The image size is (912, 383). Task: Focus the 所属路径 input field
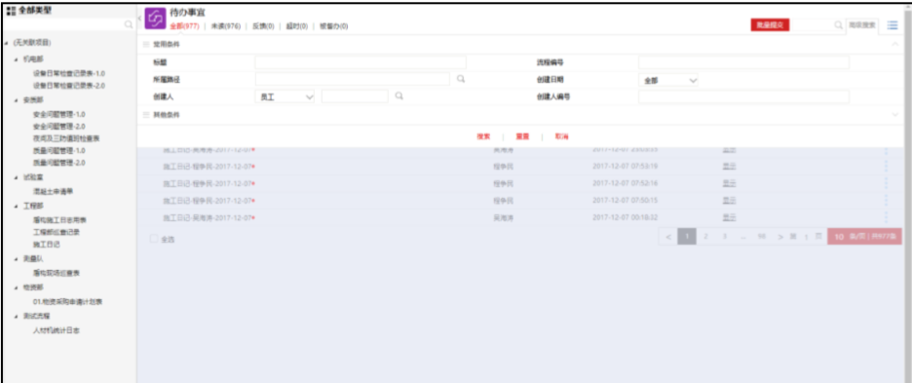pos(353,79)
